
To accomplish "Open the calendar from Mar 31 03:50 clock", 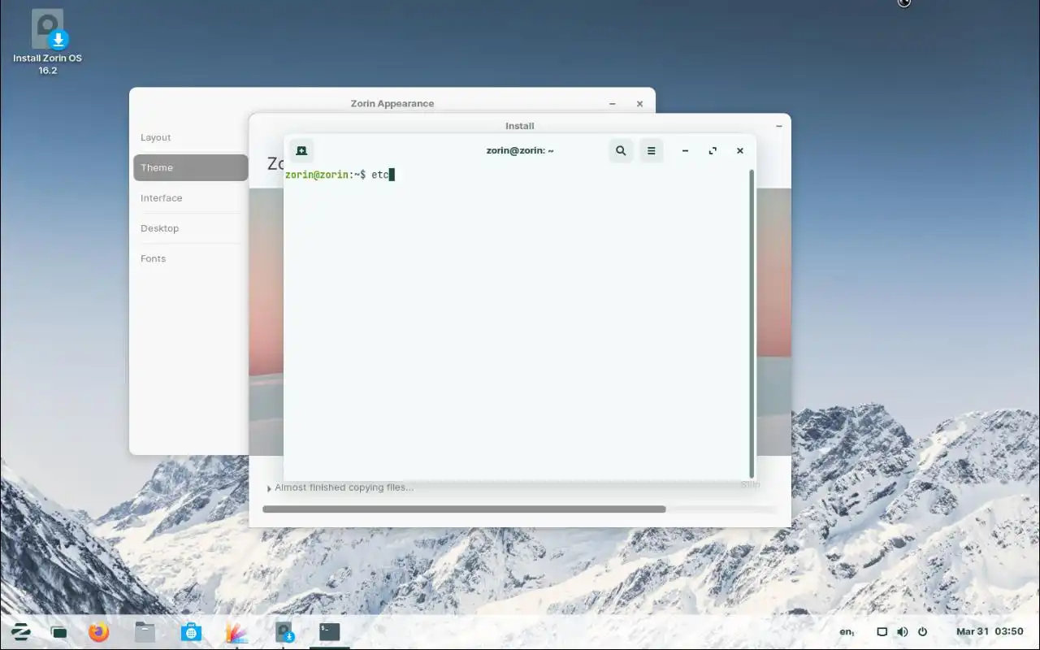I will click(x=990, y=631).
